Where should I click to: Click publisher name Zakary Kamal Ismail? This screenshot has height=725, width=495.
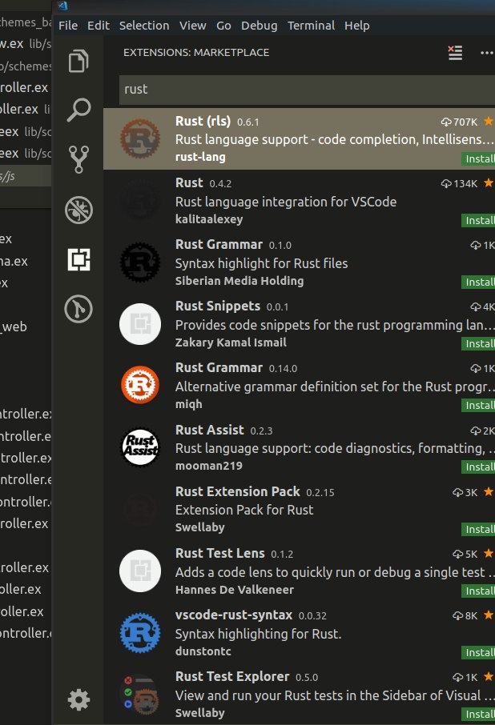click(231, 342)
